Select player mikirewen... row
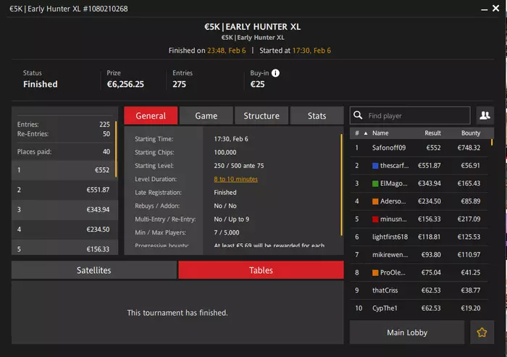The height and width of the screenshot is (357, 507). click(419, 254)
